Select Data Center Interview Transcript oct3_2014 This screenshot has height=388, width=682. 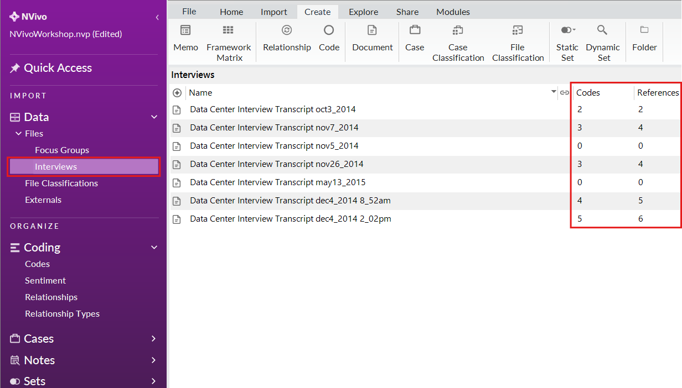click(273, 109)
